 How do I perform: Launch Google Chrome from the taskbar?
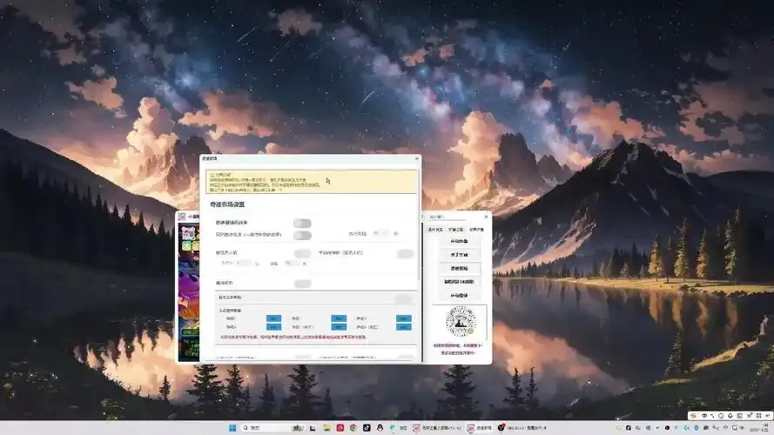[x=353, y=427]
